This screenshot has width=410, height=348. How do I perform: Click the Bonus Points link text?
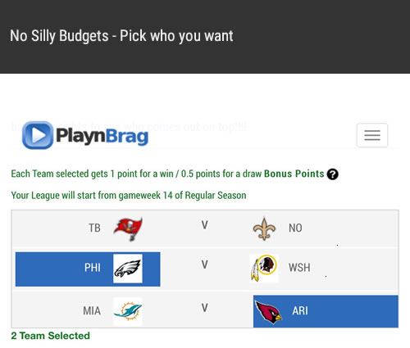coord(294,174)
